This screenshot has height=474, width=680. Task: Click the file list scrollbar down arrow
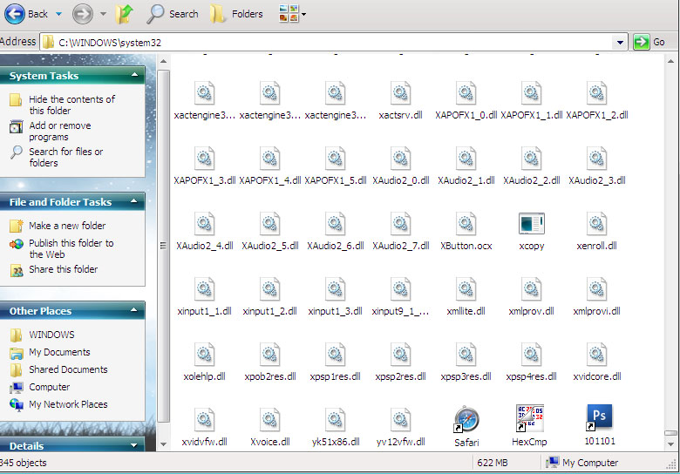click(670, 444)
